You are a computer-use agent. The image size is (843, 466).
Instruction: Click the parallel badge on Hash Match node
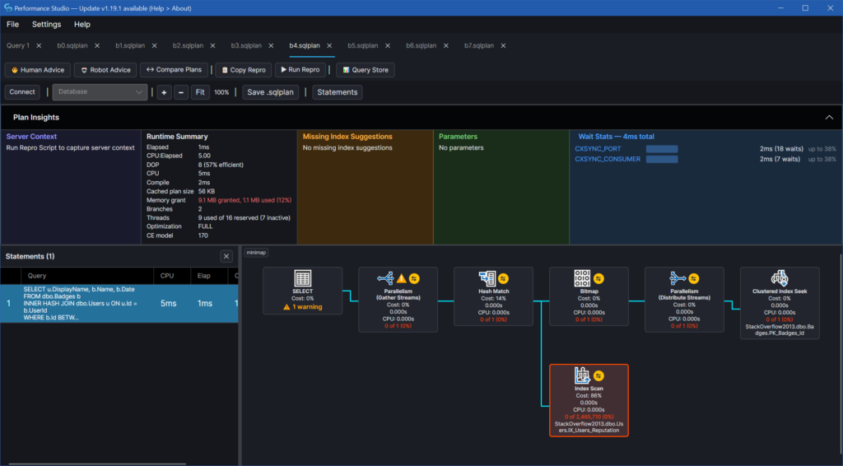coord(503,278)
